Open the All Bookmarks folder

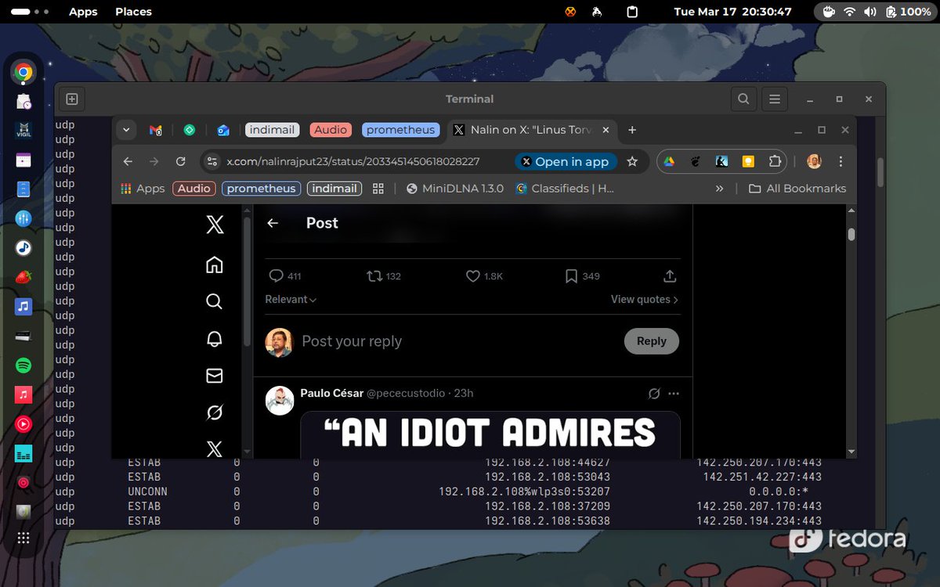pos(797,189)
